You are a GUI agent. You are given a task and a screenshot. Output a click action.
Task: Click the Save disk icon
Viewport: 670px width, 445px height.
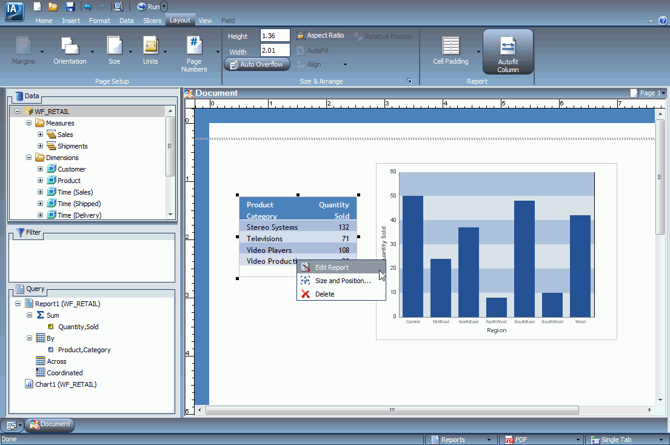tap(70, 7)
